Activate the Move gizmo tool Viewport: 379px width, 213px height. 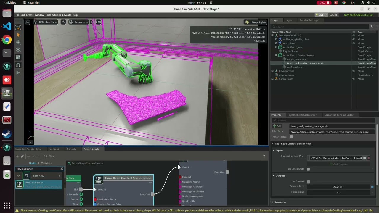point(18,42)
